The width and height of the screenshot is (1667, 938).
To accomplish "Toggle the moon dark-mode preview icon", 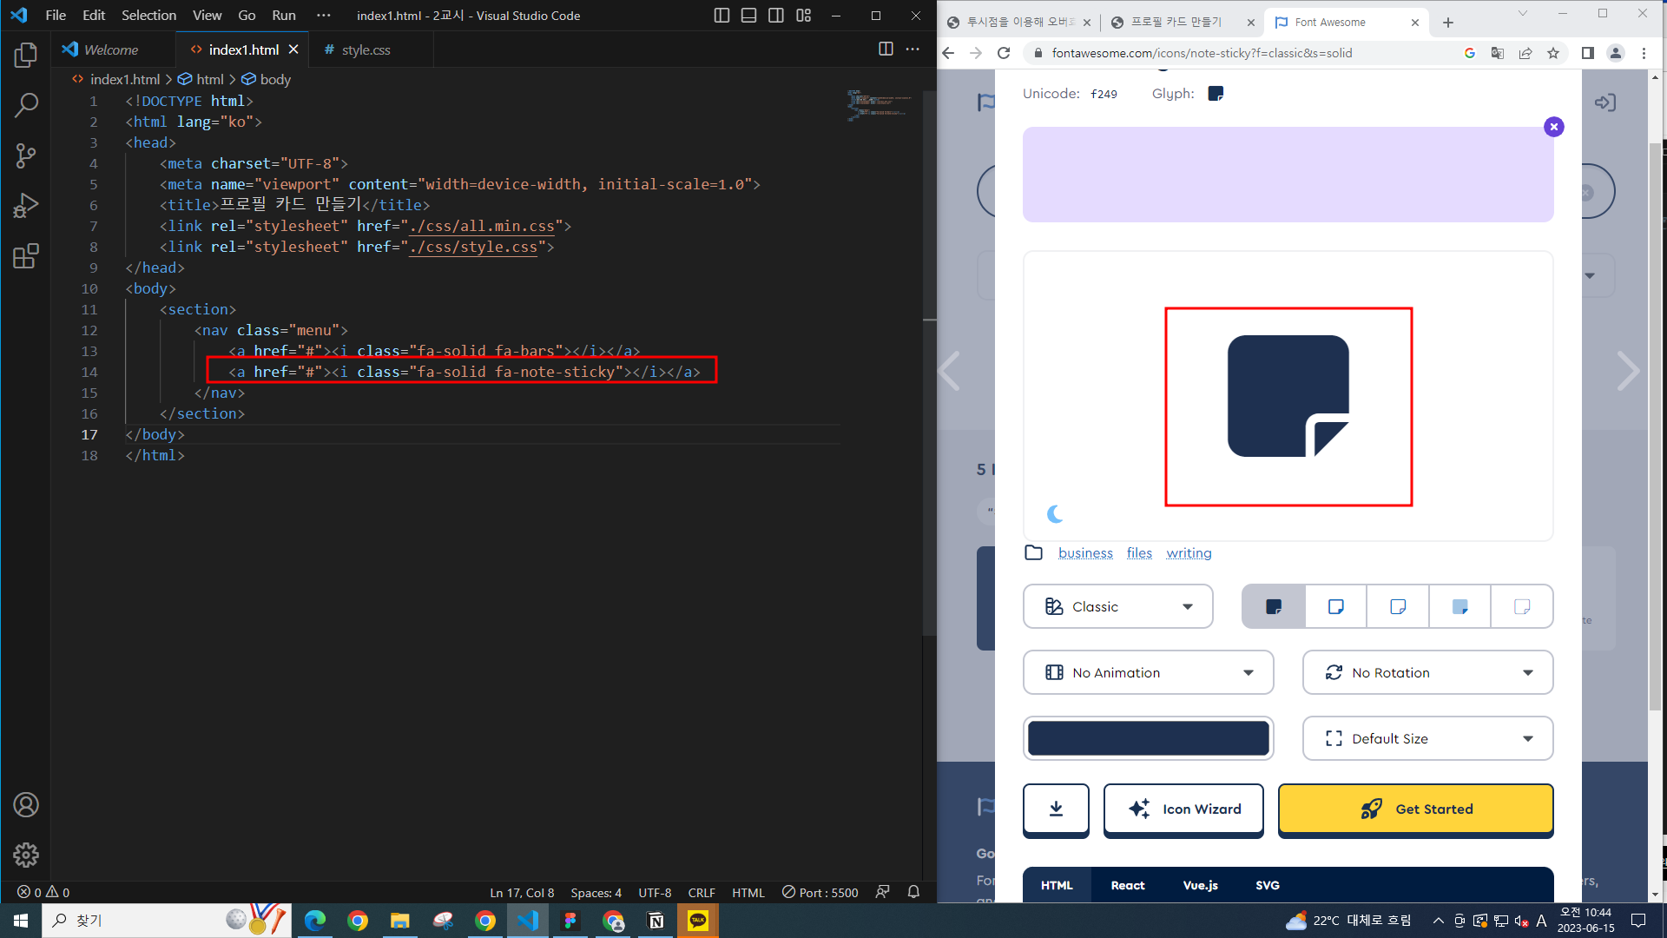I will coord(1055,514).
